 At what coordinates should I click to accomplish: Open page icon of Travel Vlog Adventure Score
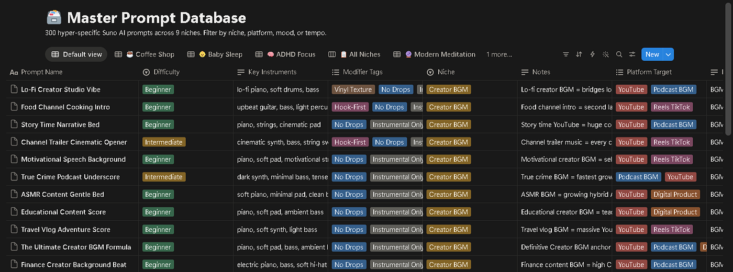14,229
